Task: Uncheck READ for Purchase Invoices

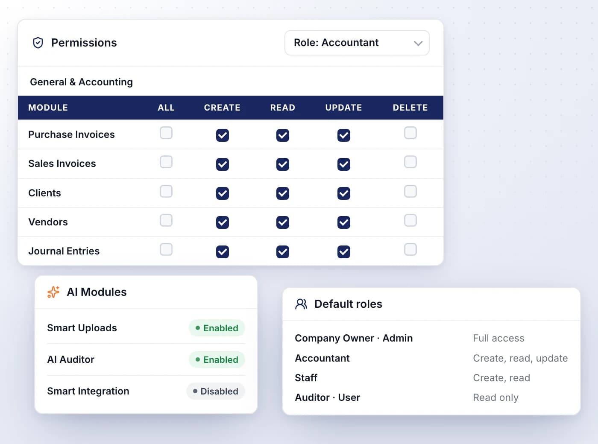Action: coord(283,135)
